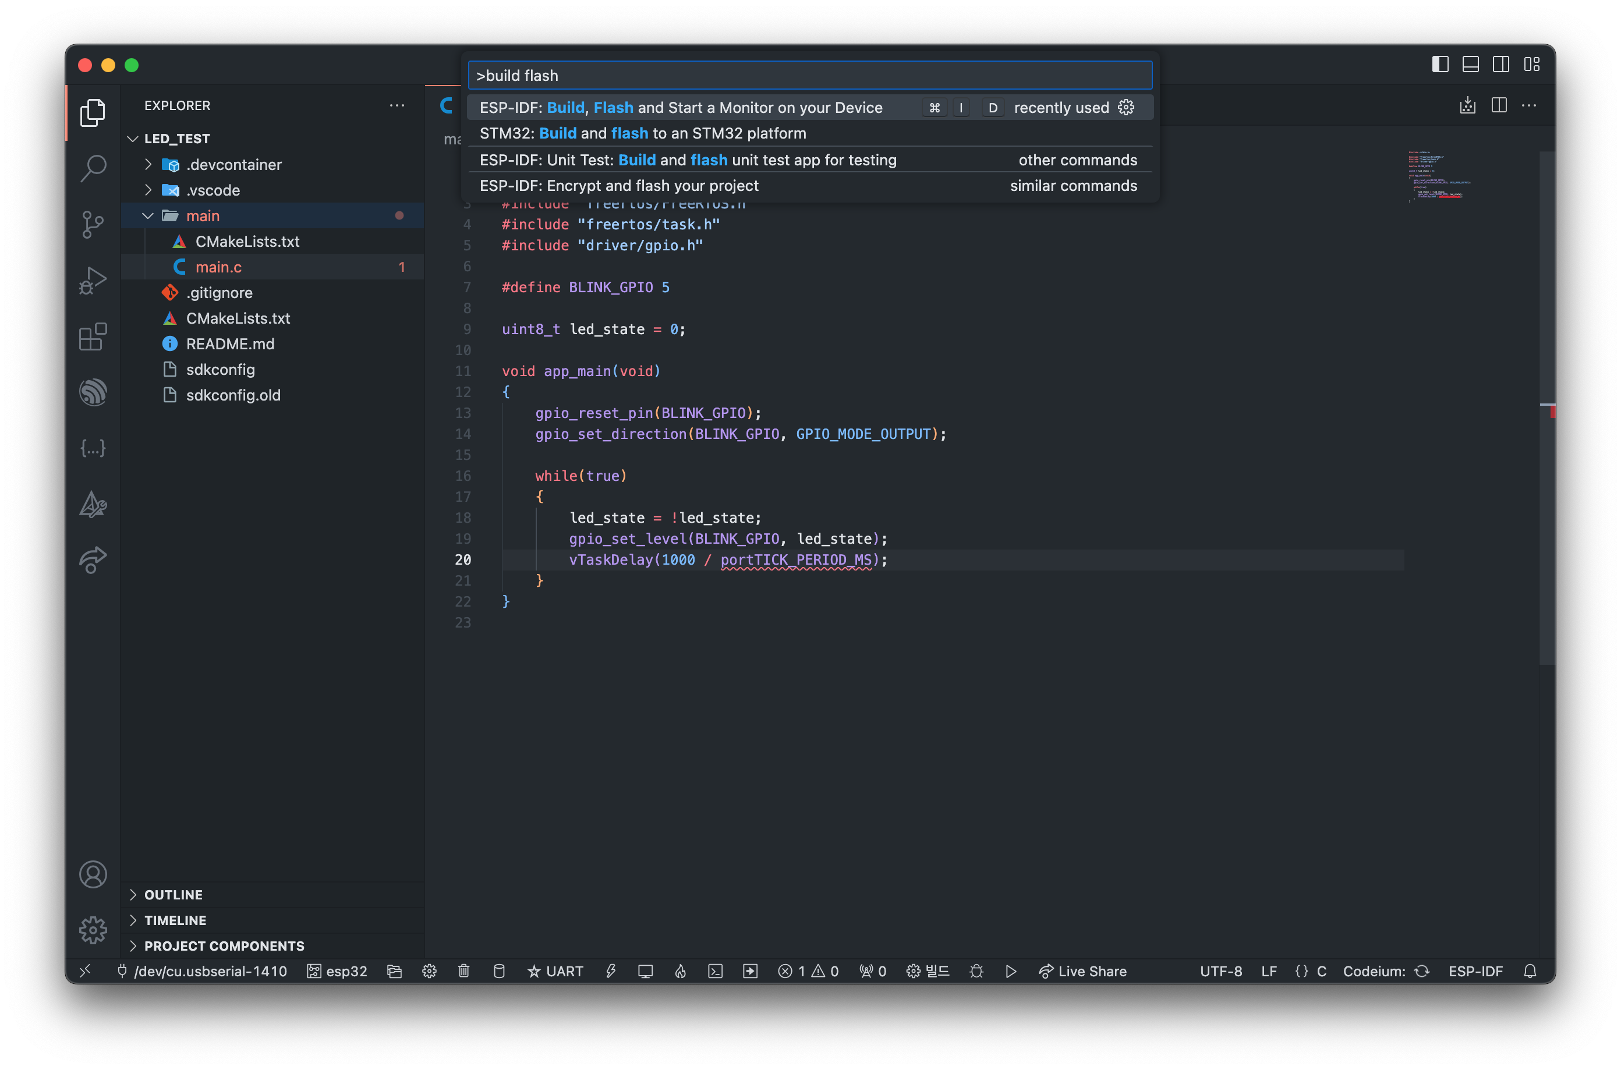
Task: Open the Source Control view
Action: click(93, 224)
